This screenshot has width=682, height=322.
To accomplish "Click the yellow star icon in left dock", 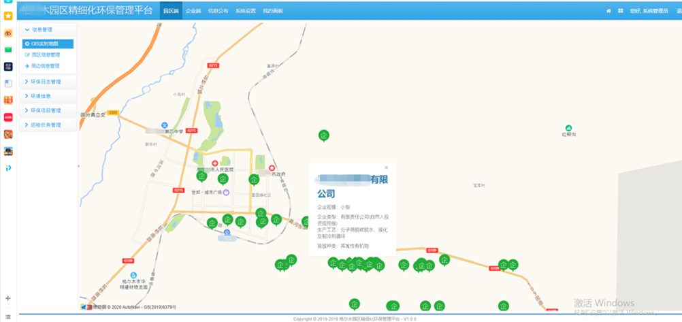I will click(8, 16).
